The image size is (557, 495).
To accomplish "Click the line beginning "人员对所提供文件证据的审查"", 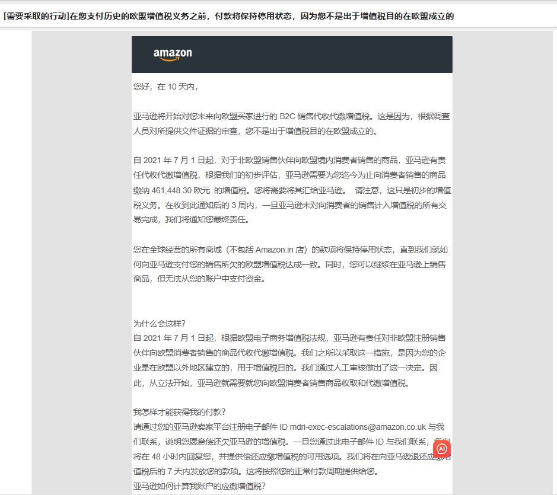I will [256, 132].
